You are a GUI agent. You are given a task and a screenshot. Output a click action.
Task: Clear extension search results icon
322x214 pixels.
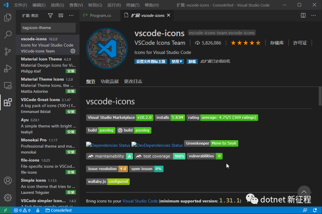click(x=61, y=15)
